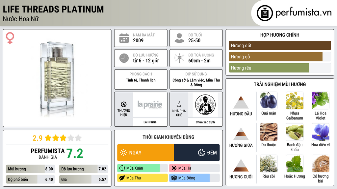Open the Da thuộc leather note image
This screenshot has height=189, width=337.
[269, 132]
